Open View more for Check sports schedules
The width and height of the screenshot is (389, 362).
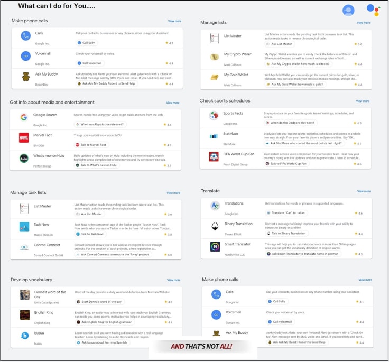pos(363,101)
